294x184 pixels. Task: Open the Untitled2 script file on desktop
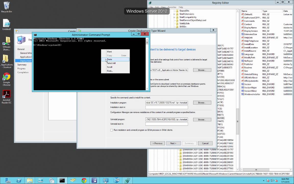(x=7, y=25)
